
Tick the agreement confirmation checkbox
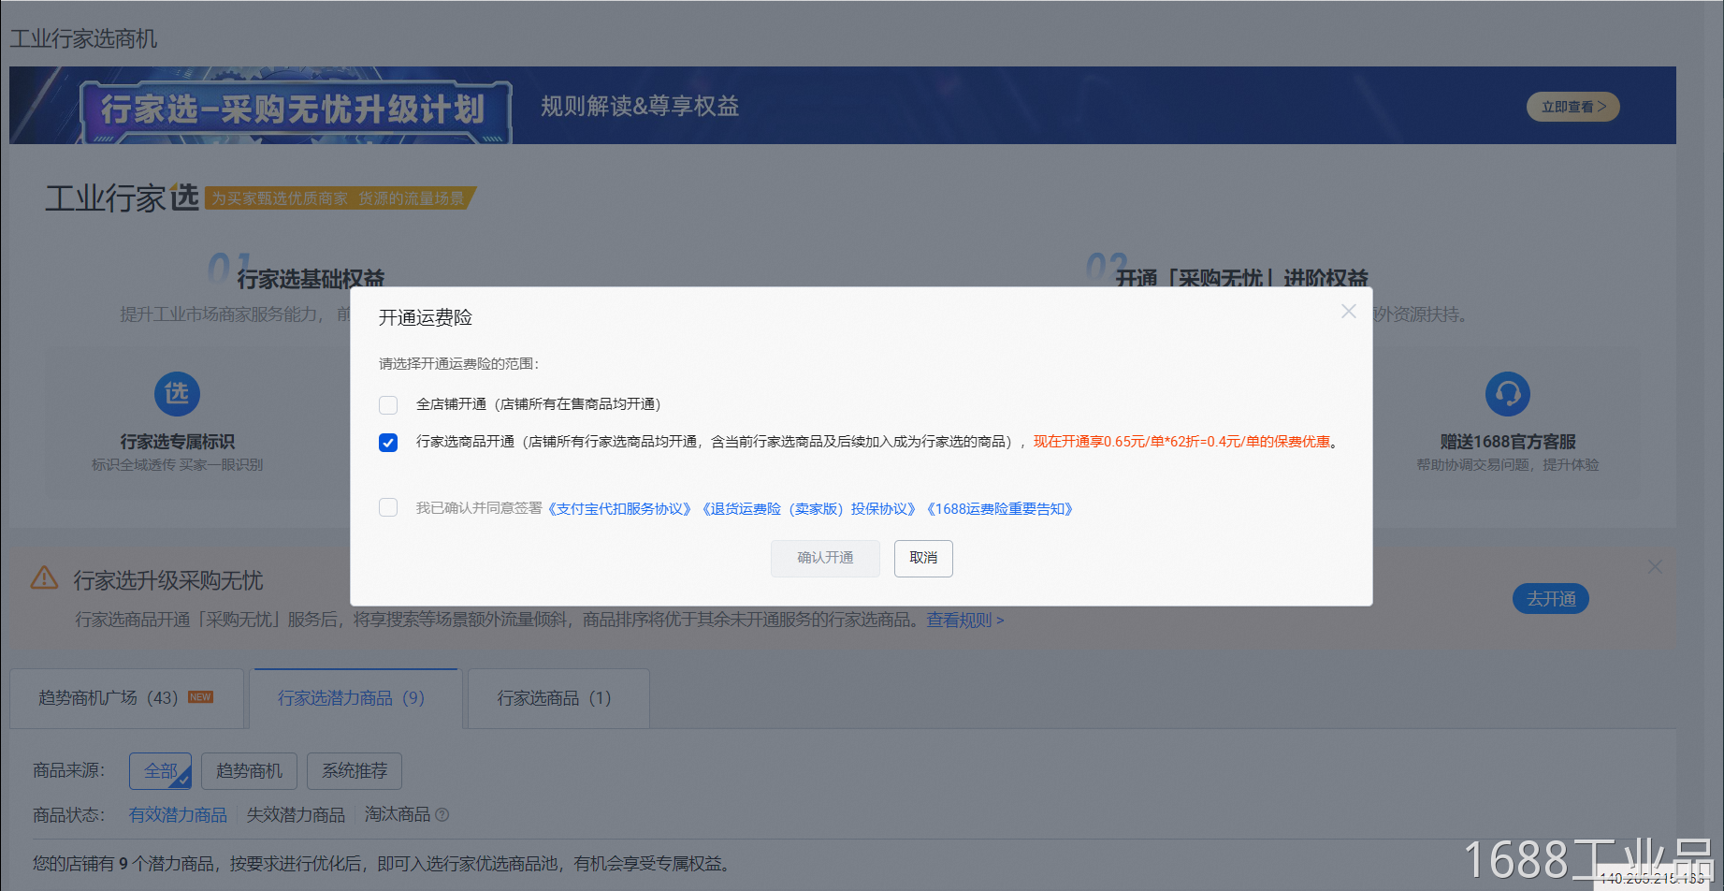tap(388, 508)
